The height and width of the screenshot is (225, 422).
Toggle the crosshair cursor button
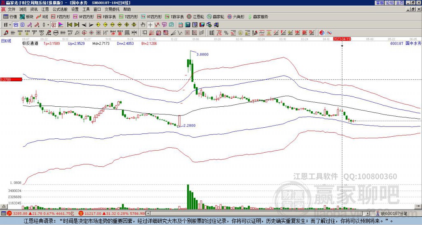pyautogui.click(x=150, y=25)
